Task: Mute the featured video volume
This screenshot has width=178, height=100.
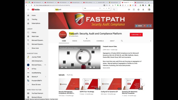Action: 66,67
